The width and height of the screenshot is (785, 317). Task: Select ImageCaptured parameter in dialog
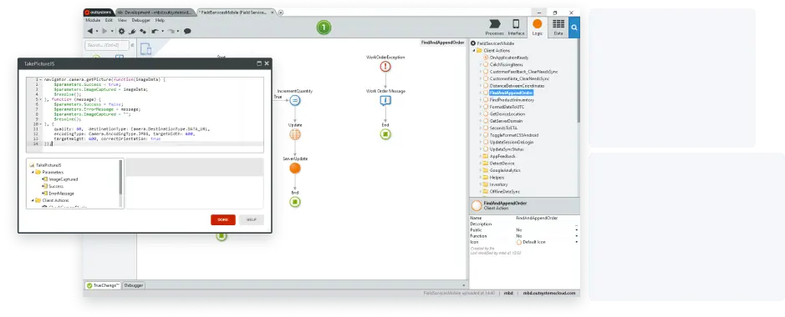63,179
